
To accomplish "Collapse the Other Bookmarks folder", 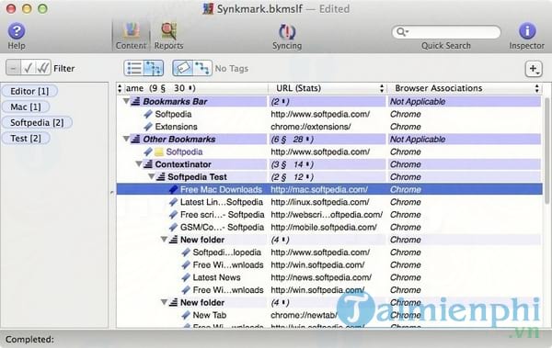I will [126, 139].
